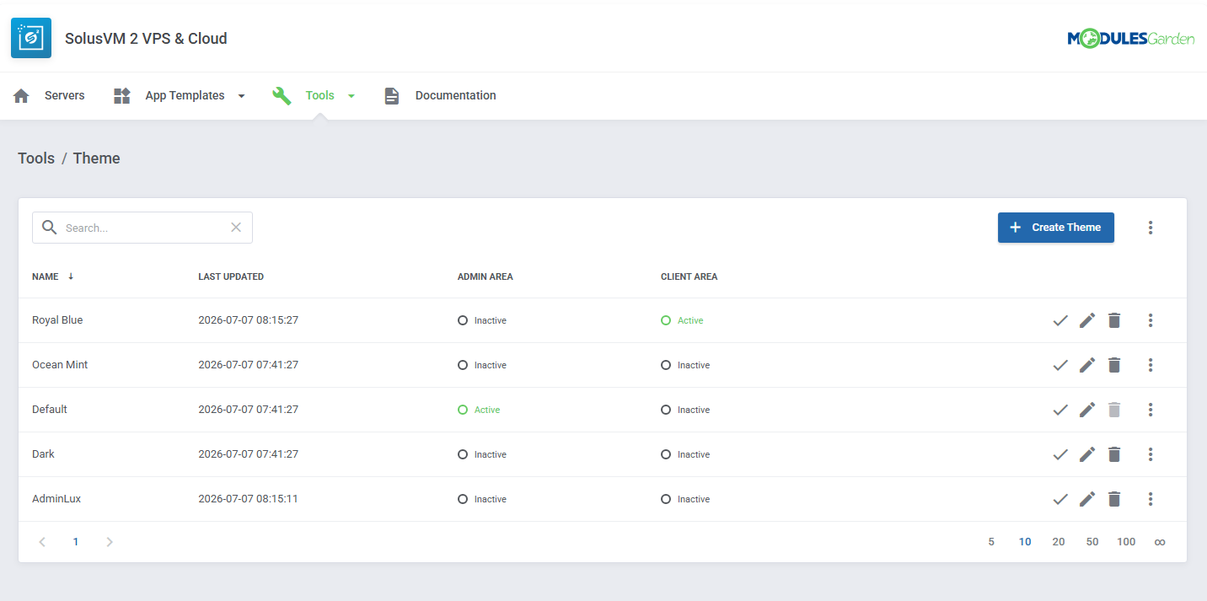Screen dimensions: 1207x601
Task: Activate the Ocean Mint theme checkmark
Action: [x=1060, y=365]
